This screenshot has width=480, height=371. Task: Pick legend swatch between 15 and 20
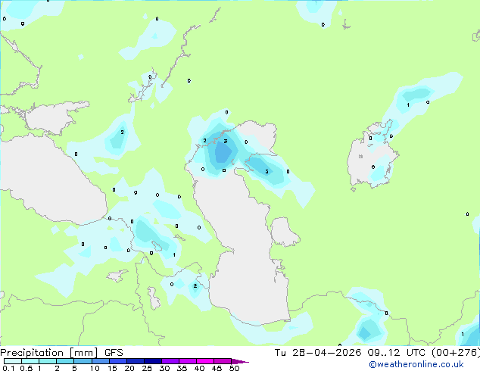pos(118,361)
